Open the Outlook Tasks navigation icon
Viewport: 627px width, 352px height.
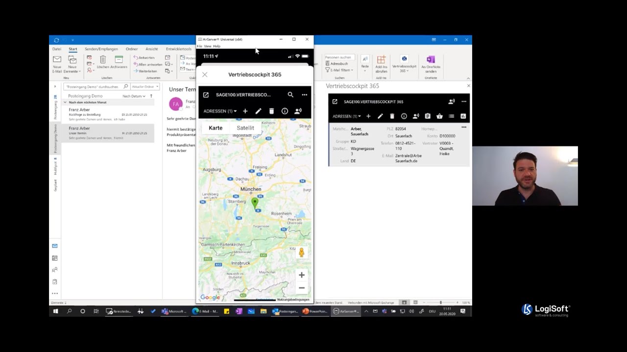point(55,282)
